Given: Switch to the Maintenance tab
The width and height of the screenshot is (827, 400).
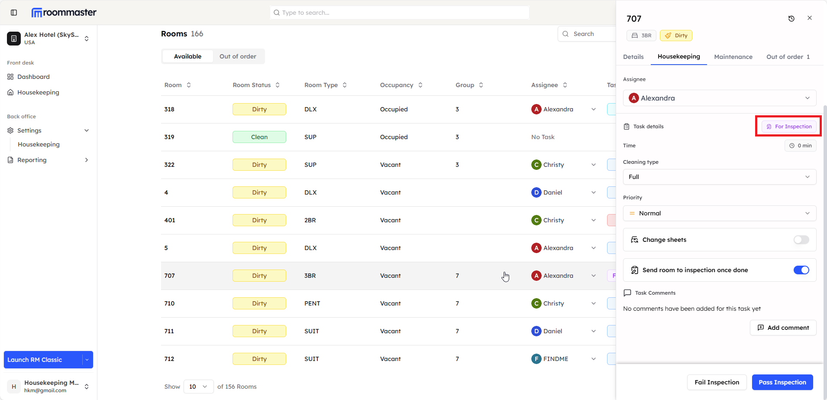Looking at the screenshot, I should (x=733, y=57).
